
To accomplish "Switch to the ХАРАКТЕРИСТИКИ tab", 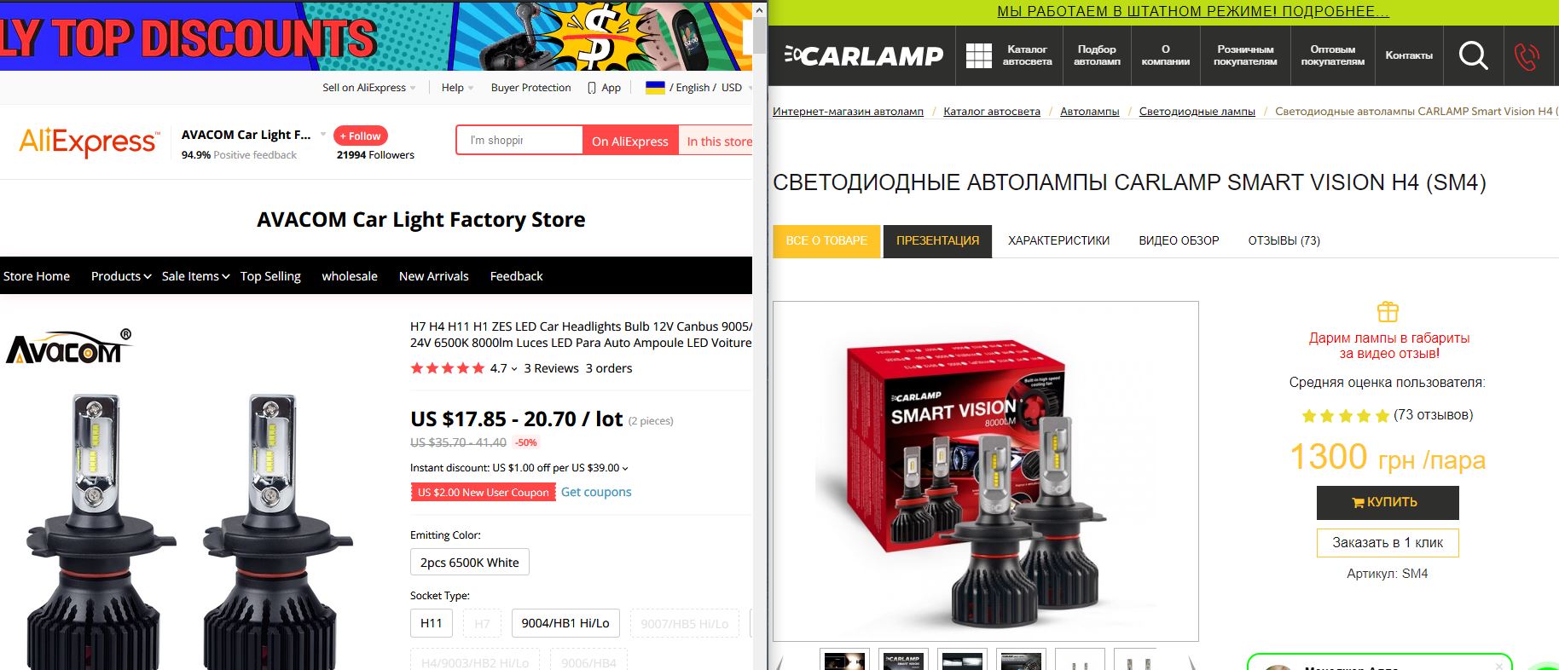I will pyautogui.click(x=1058, y=240).
